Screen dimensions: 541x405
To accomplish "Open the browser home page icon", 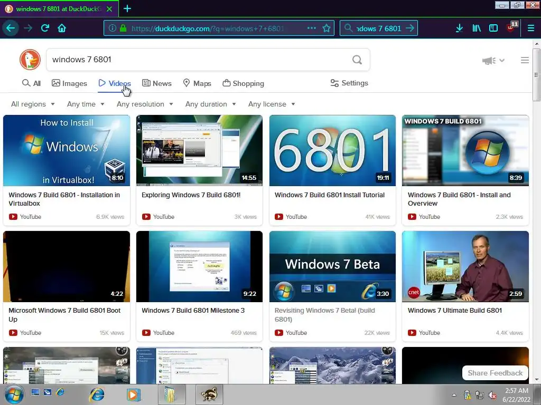I will click(62, 28).
